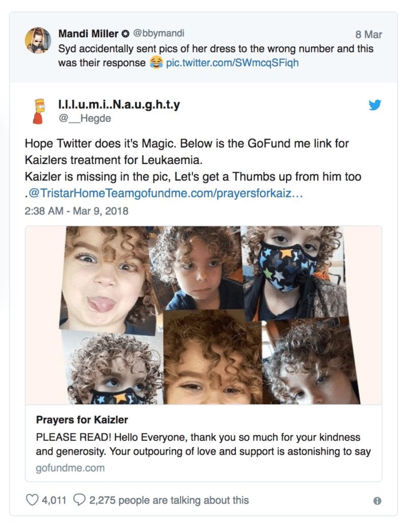Click the @bbymandi handle

(158, 33)
